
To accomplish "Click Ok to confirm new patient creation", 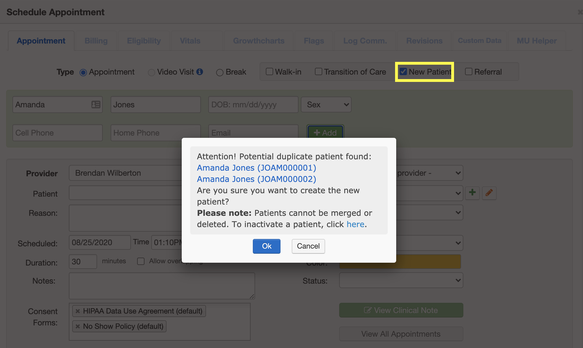I will click(266, 246).
